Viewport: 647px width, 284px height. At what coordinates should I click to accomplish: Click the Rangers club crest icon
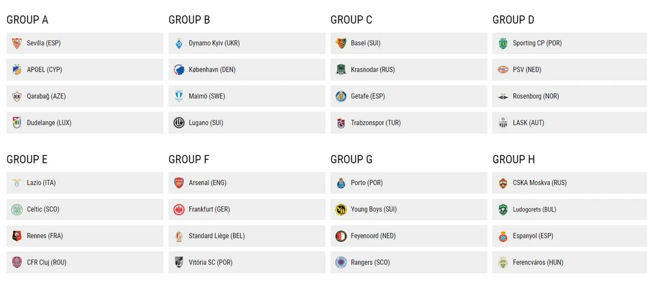tap(341, 263)
